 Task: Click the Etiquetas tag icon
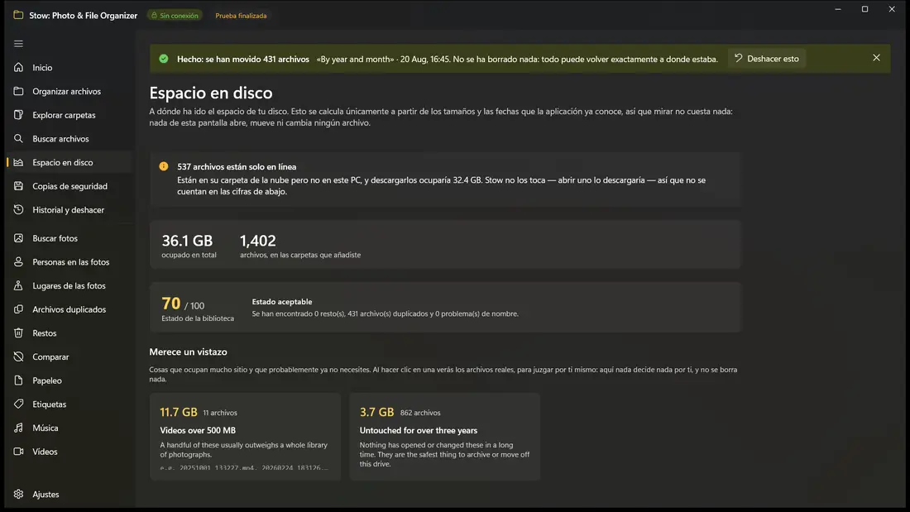tap(18, 404)
